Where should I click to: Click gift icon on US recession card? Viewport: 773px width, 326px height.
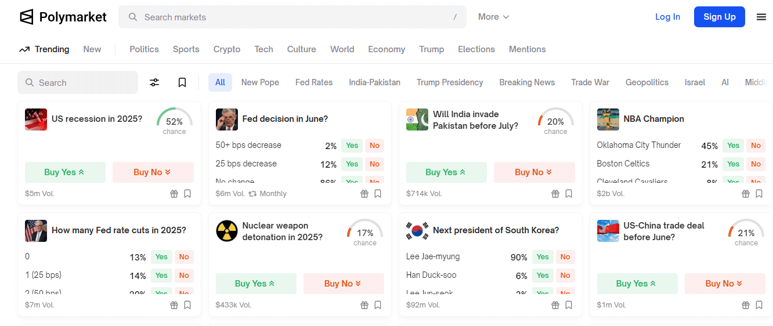[174, 194]
